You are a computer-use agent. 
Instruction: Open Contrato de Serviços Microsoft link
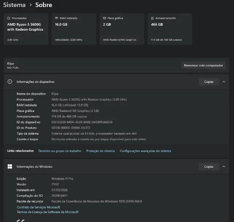(38, 207)
